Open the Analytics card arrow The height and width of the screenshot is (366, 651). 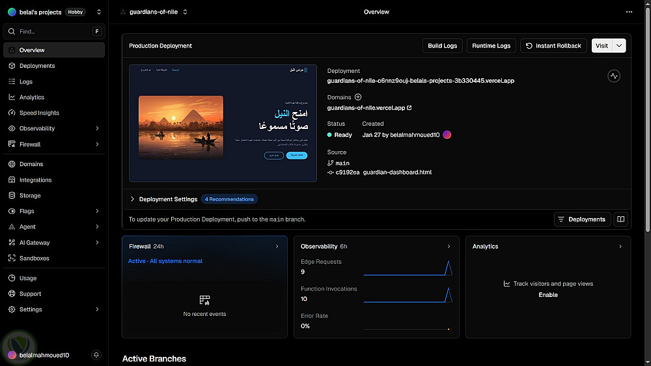tap(620, 246)
